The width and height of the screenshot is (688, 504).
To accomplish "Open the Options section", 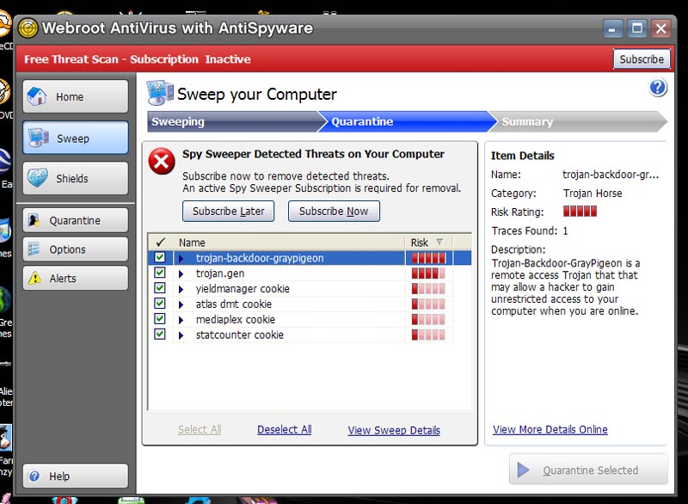I will (76, 249).
